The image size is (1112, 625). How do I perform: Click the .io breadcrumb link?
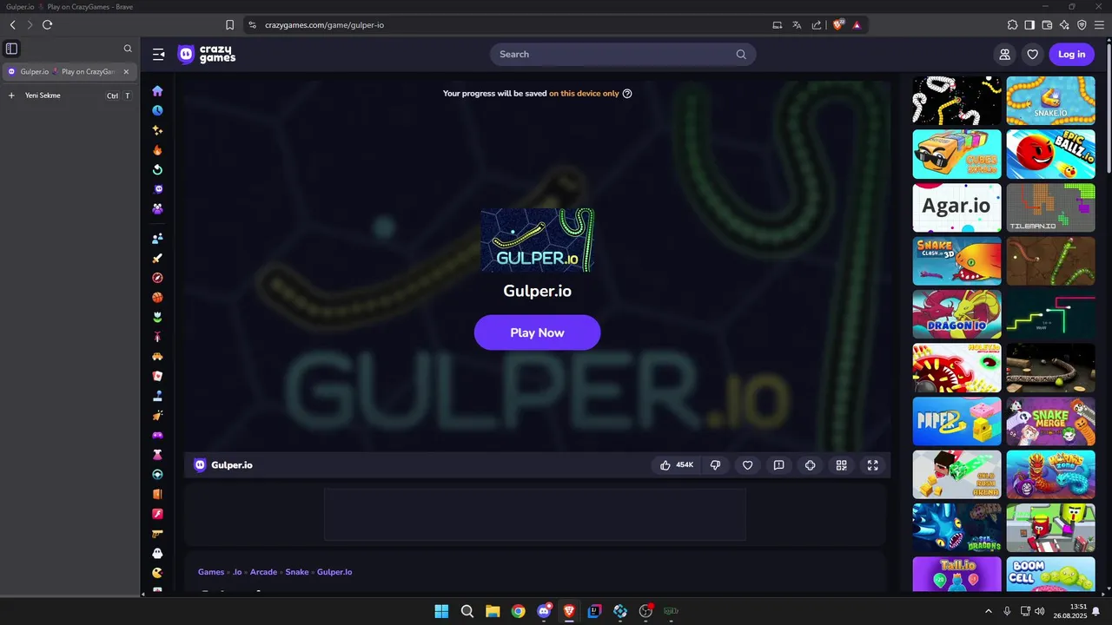[237, 572]
